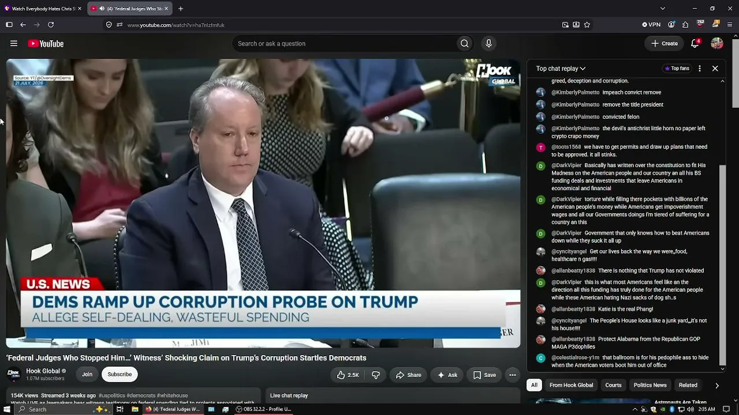Open the Hook Global channel name link
The image size is (739, 415).
click(x=43, y=371)
